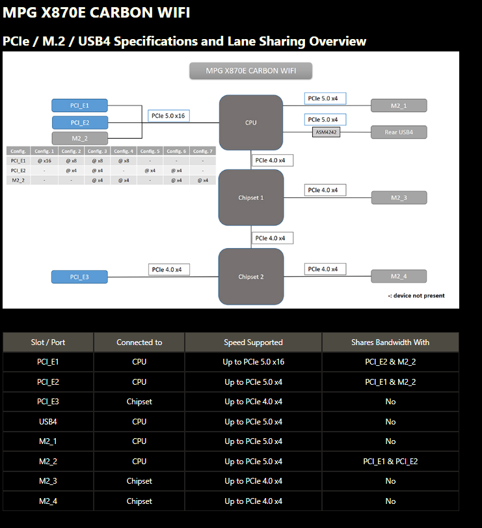
Task: Select the Config. 3 column header
Action: click(98, 151)
